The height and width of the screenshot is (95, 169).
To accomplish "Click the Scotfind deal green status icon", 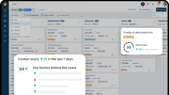I will point(76,39).
